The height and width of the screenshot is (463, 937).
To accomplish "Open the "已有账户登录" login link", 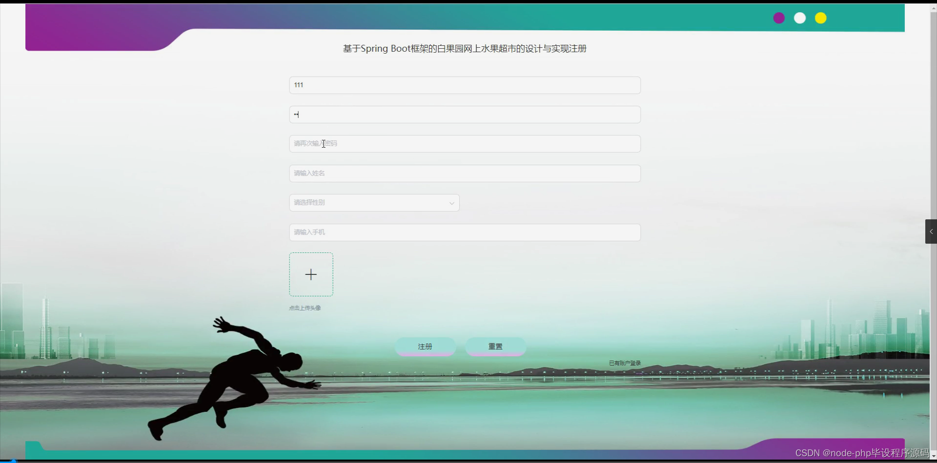I will pos(624,363).
